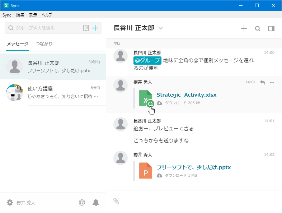Click the @グループ mention tag
The width and height of the screenshot is (282, 213).
147,60
